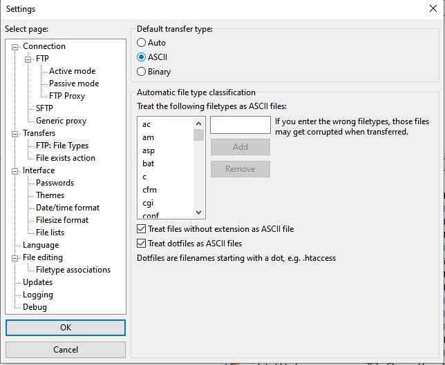
Task: Open the Passive mode settings page
Action: 73,83
